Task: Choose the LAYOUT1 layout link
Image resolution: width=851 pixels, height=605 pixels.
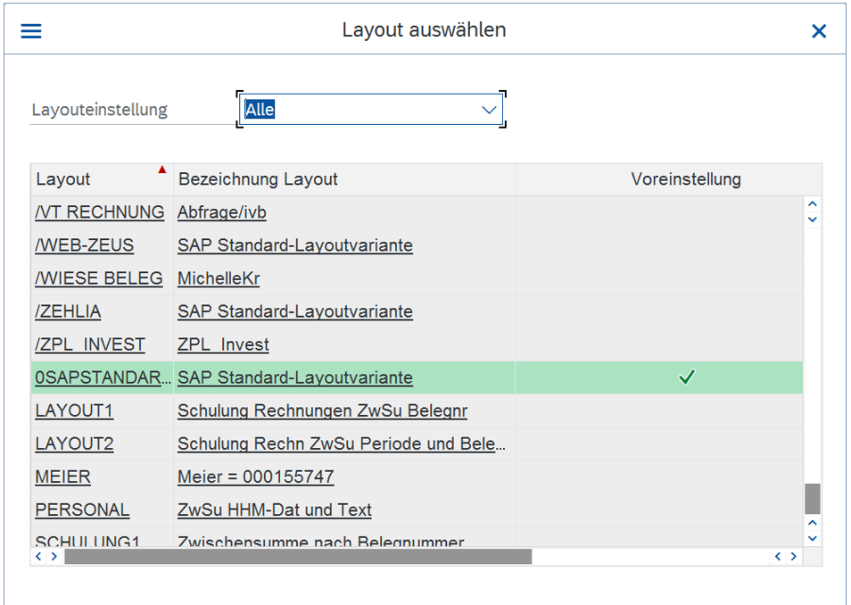Action: pos(74,410)
